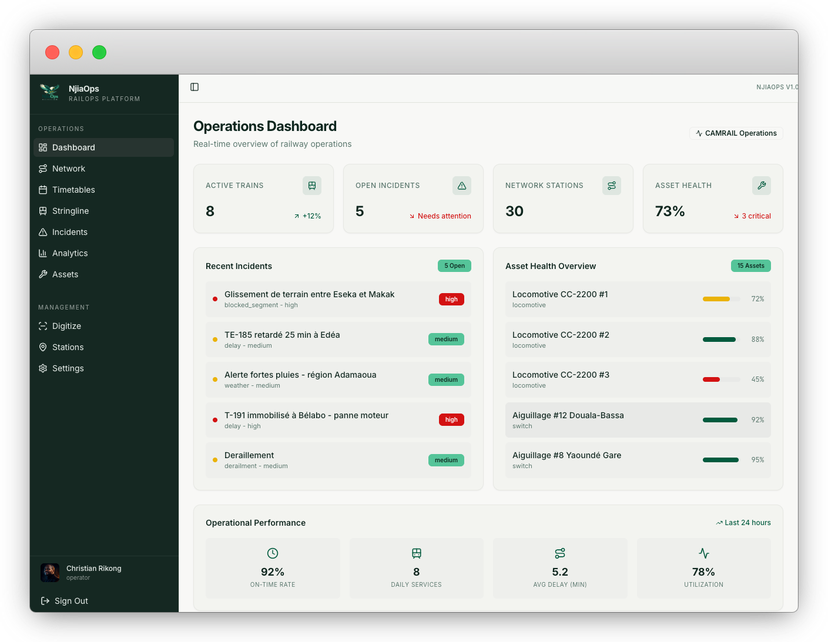
Task: Select Digitize under Management
Action: 66,326
